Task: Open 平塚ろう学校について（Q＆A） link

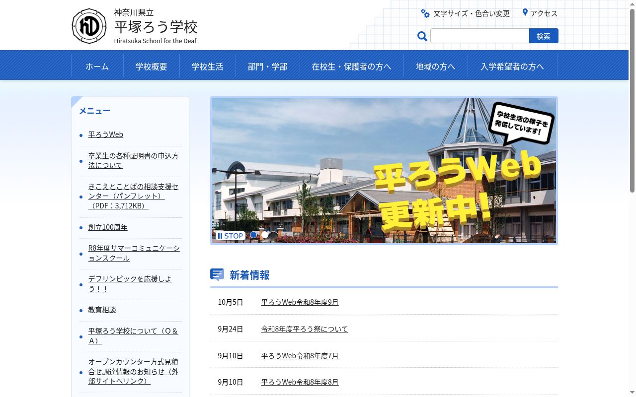Action: coord(133,336)
